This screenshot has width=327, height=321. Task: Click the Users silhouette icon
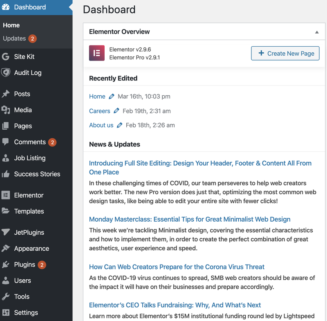6,281
